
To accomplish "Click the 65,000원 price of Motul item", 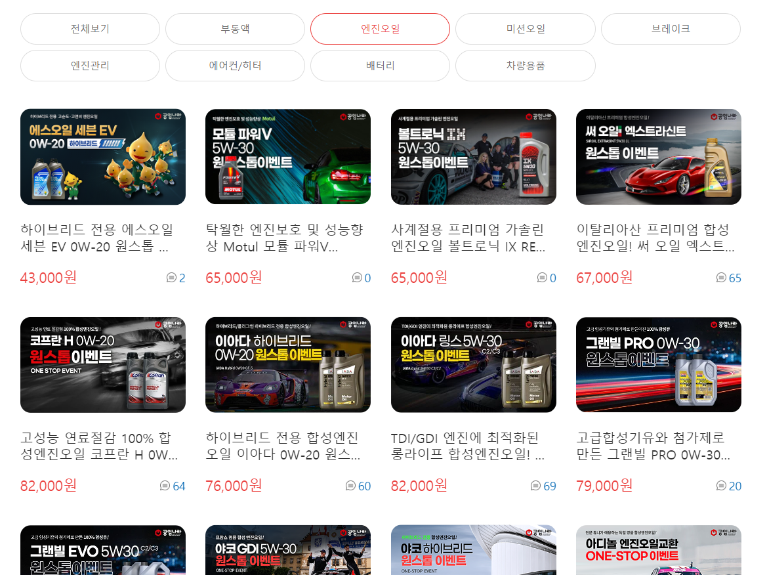I will [234, 278].
